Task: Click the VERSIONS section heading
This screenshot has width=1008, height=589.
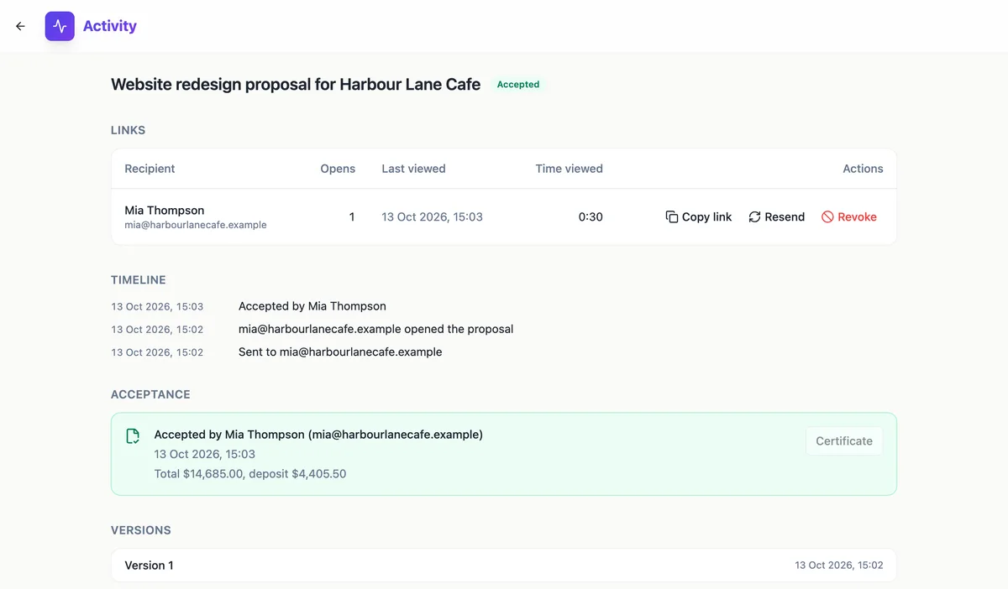Action: point(141,530)
